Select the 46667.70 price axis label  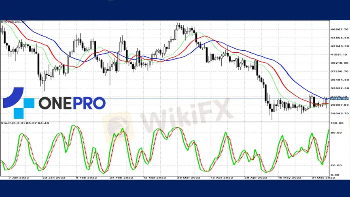point(339,29)
